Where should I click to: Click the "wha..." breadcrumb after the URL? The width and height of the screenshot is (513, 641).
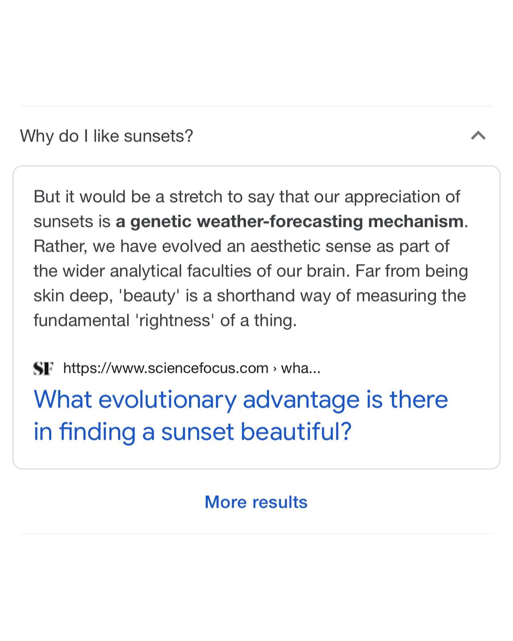pos(301,368)
